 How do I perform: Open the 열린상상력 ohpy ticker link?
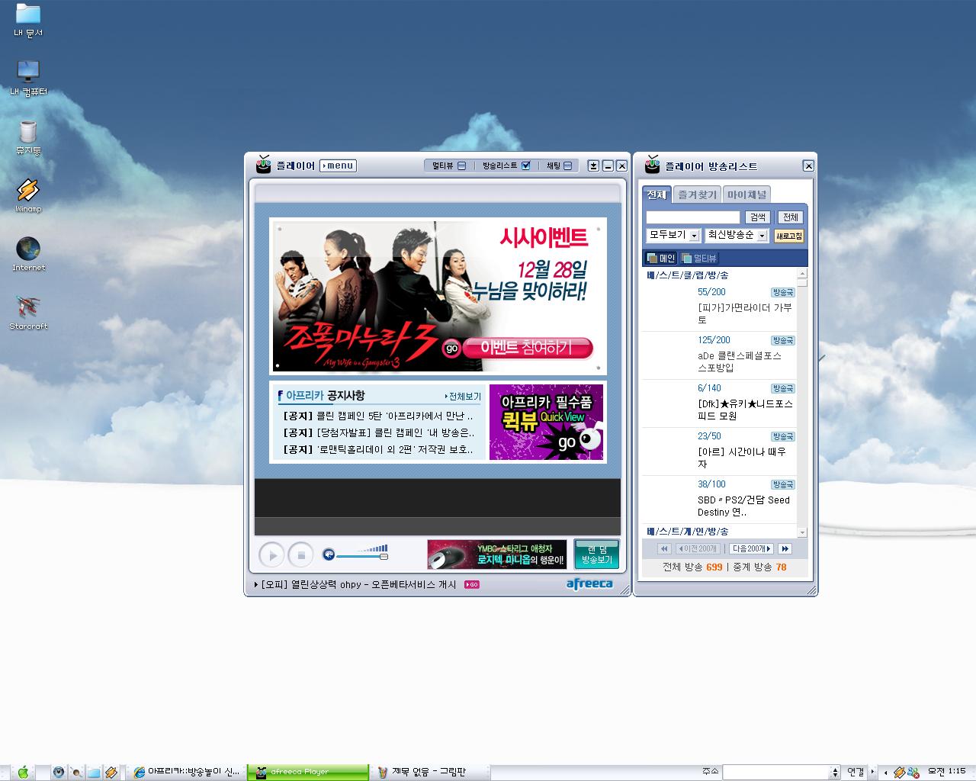click(x=358, y=585)
